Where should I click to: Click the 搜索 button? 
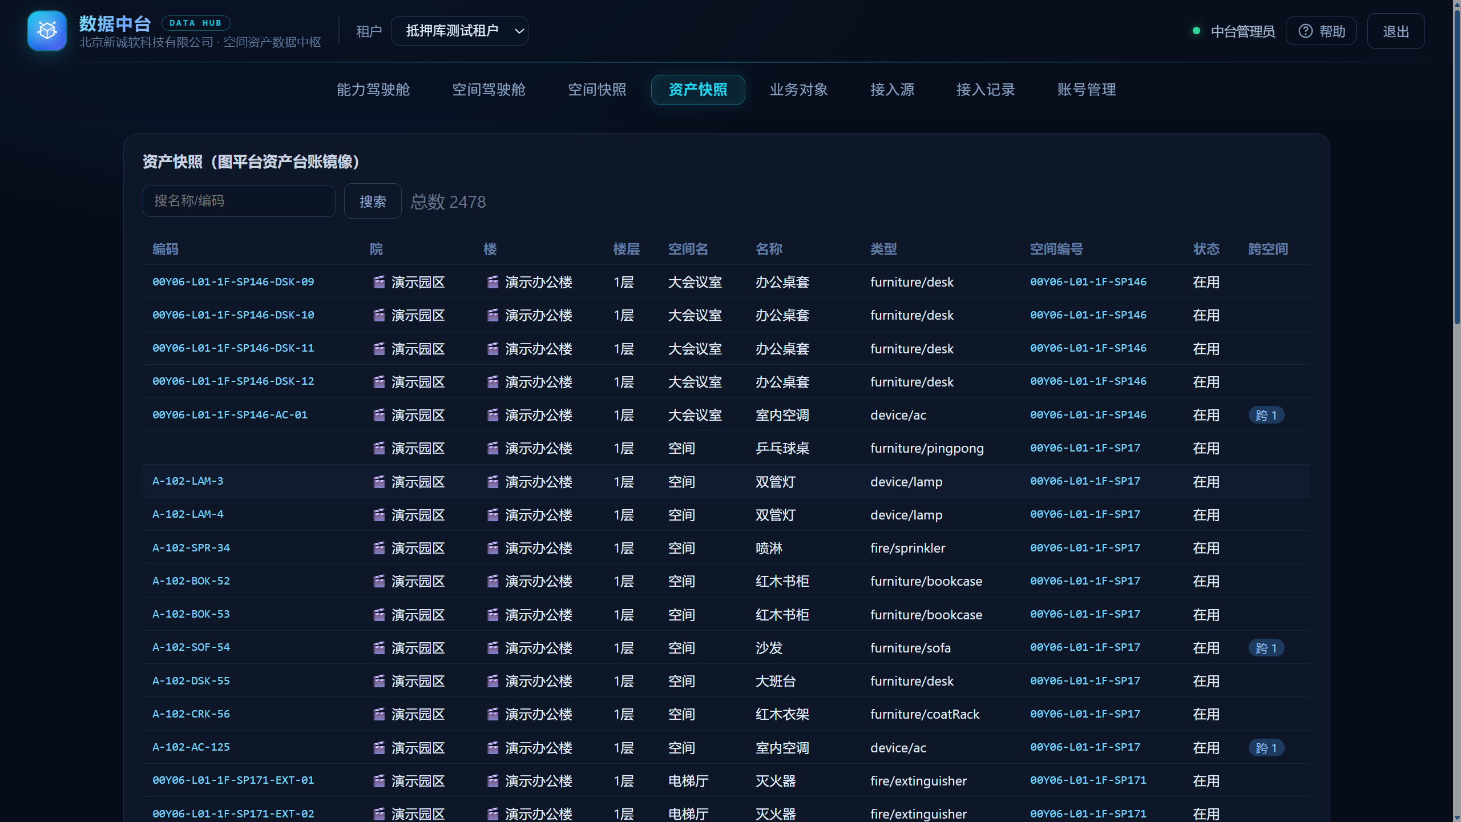point(373,201)
